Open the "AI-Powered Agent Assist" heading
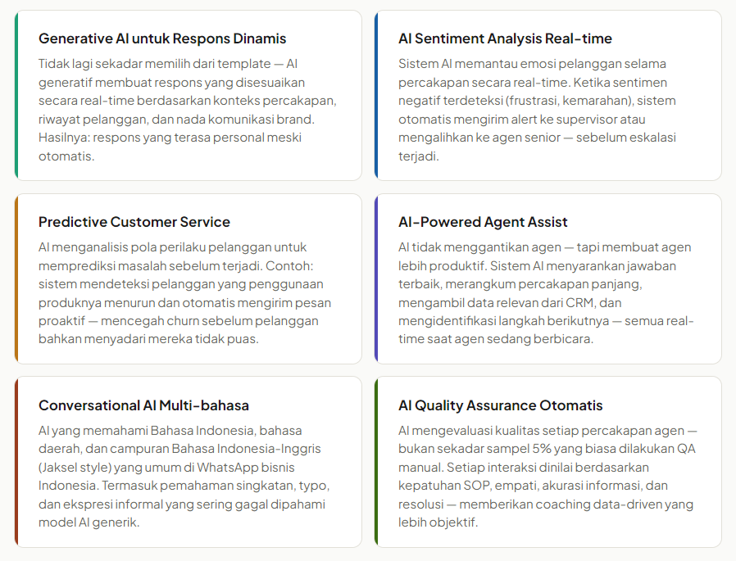This screenshot has height=561, width=736. pyautogui.click(x=483, y=222)
